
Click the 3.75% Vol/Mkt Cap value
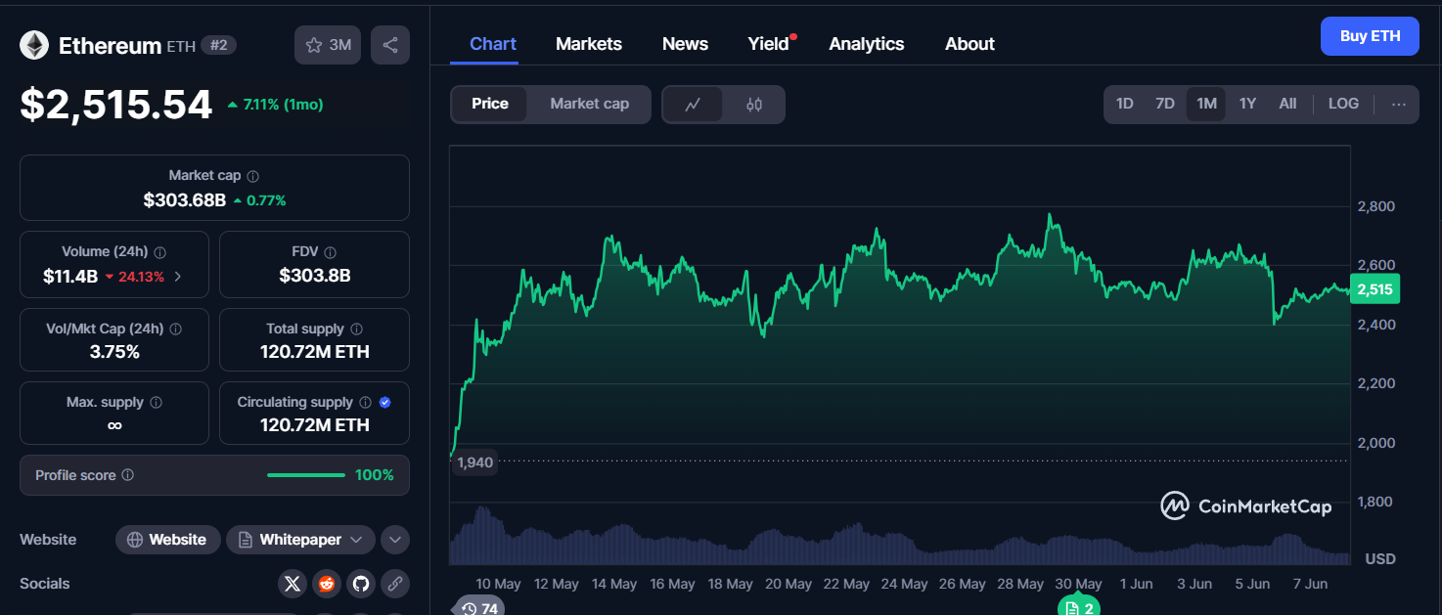click(114, 352)
